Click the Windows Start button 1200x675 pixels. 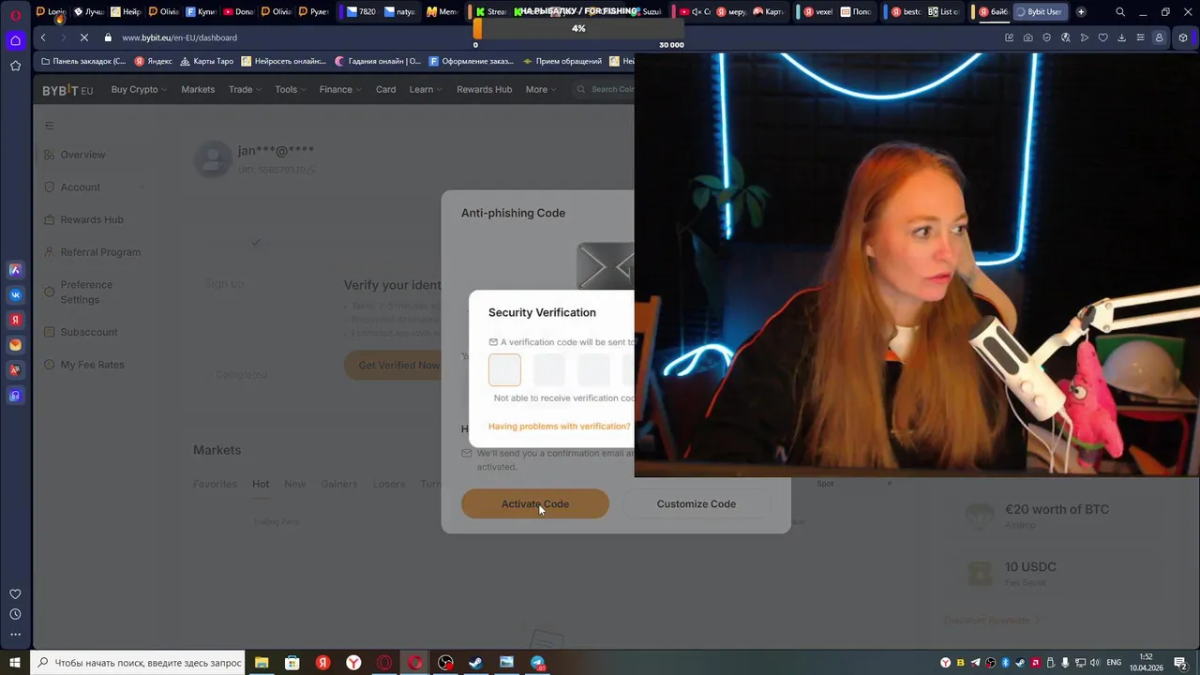pos(15,663)
